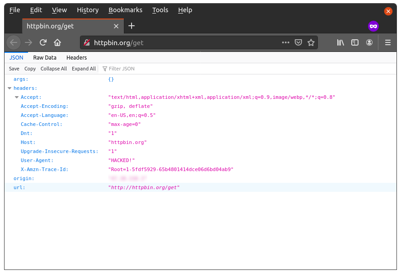This screenshot has height=274, width=401.
Task: Collapse the Accept header entry
Action: 17,98
